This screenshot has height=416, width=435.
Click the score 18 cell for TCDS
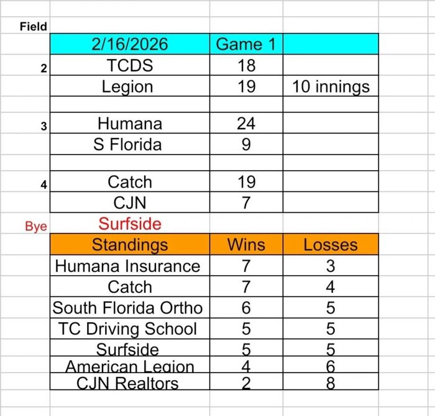246,66
